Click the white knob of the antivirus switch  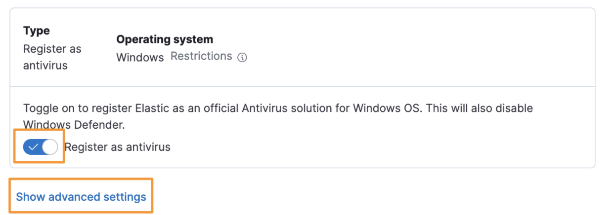click(50, 147)
